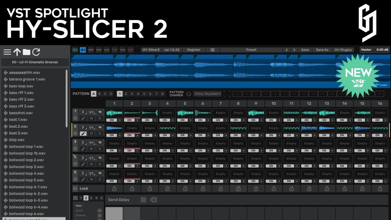391x220 pixels.
Task: Toggle ON for track 1 step 4
Action: point(165,120)
